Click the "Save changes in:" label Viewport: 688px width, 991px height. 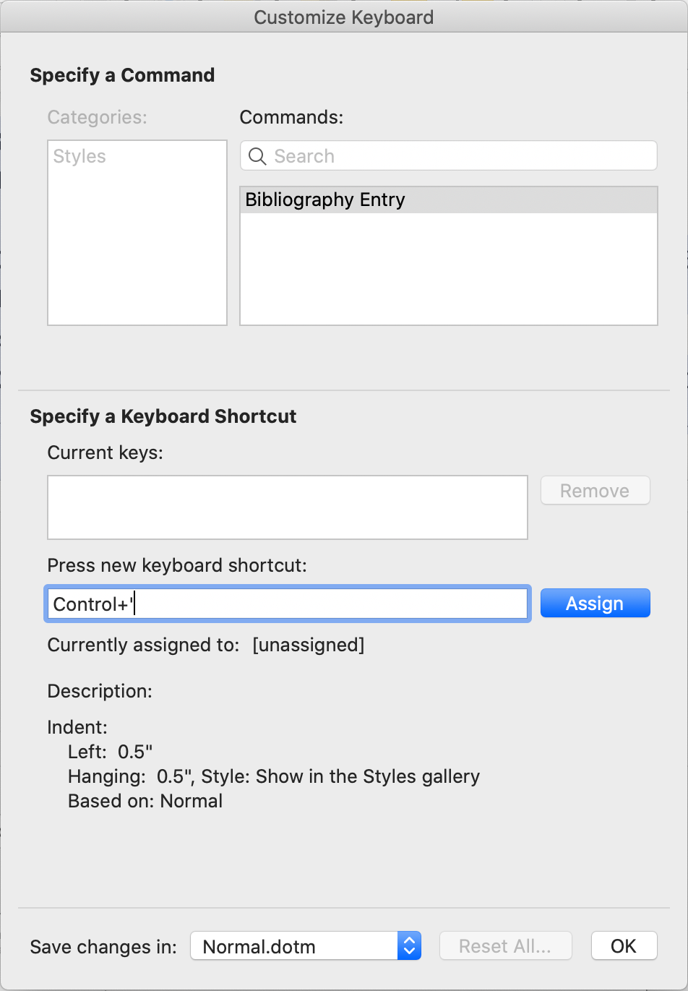click(103, 947)
